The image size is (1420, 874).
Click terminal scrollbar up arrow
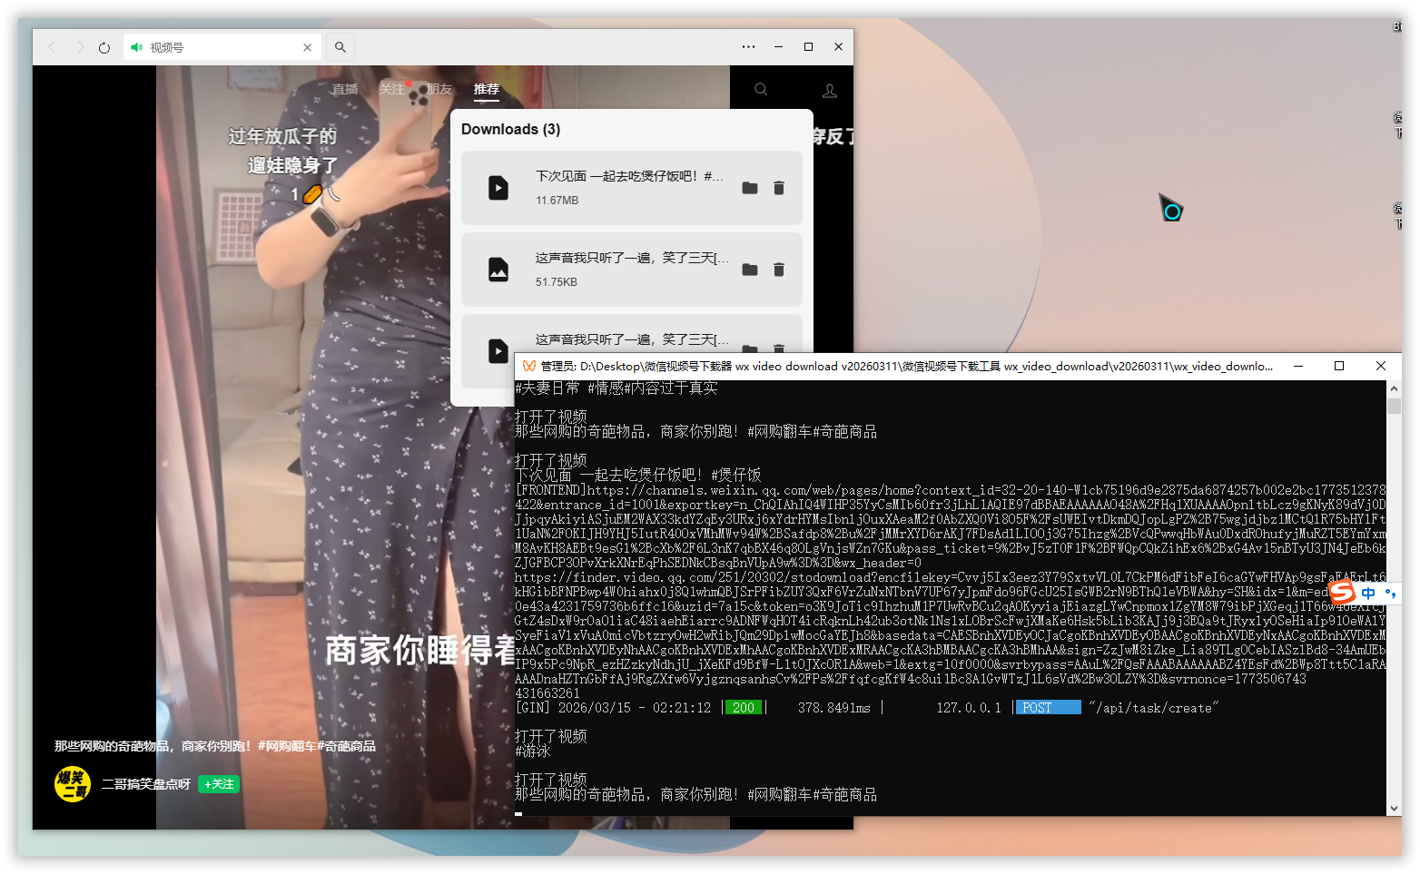(x=1394, y=388)
